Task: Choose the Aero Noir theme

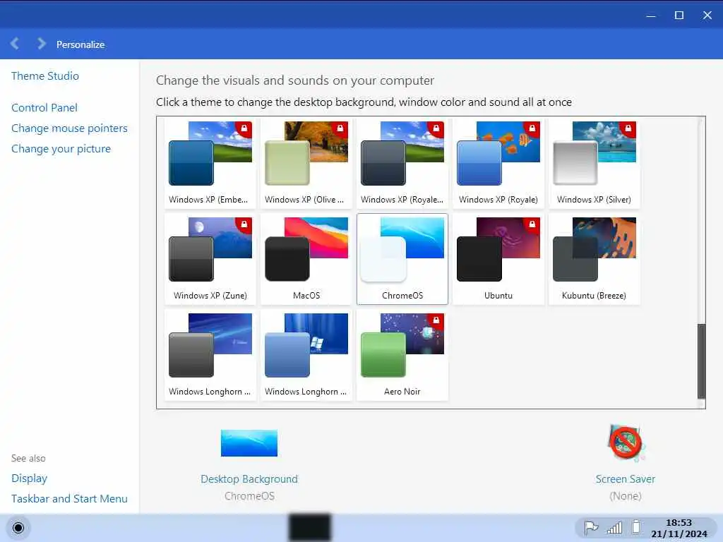Action: pos(402,355)
